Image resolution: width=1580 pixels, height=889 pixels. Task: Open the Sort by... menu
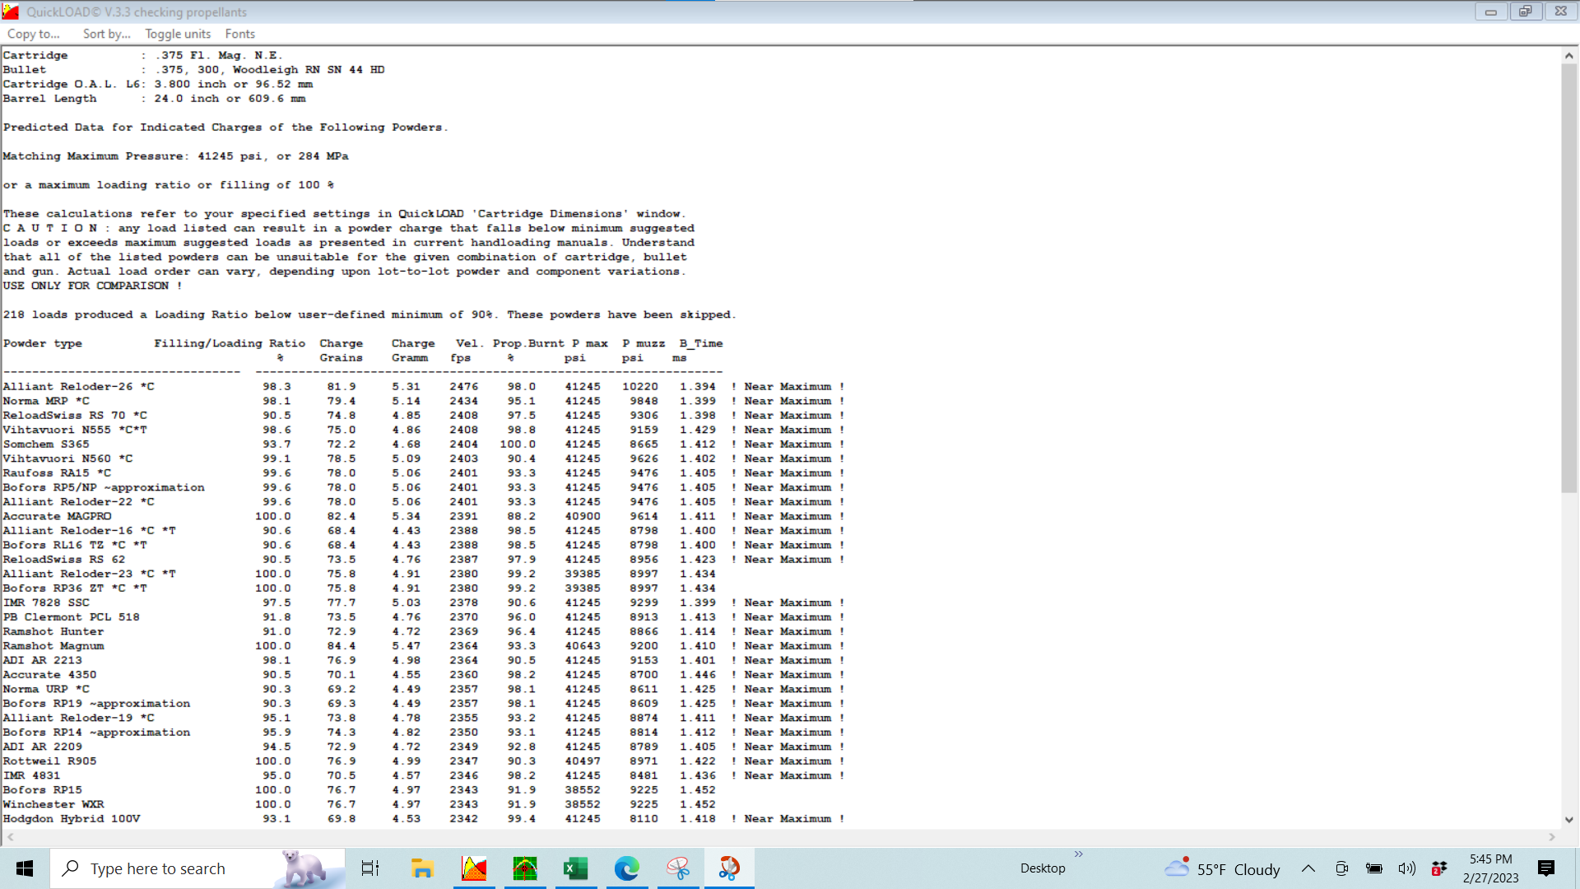[106, 34]
